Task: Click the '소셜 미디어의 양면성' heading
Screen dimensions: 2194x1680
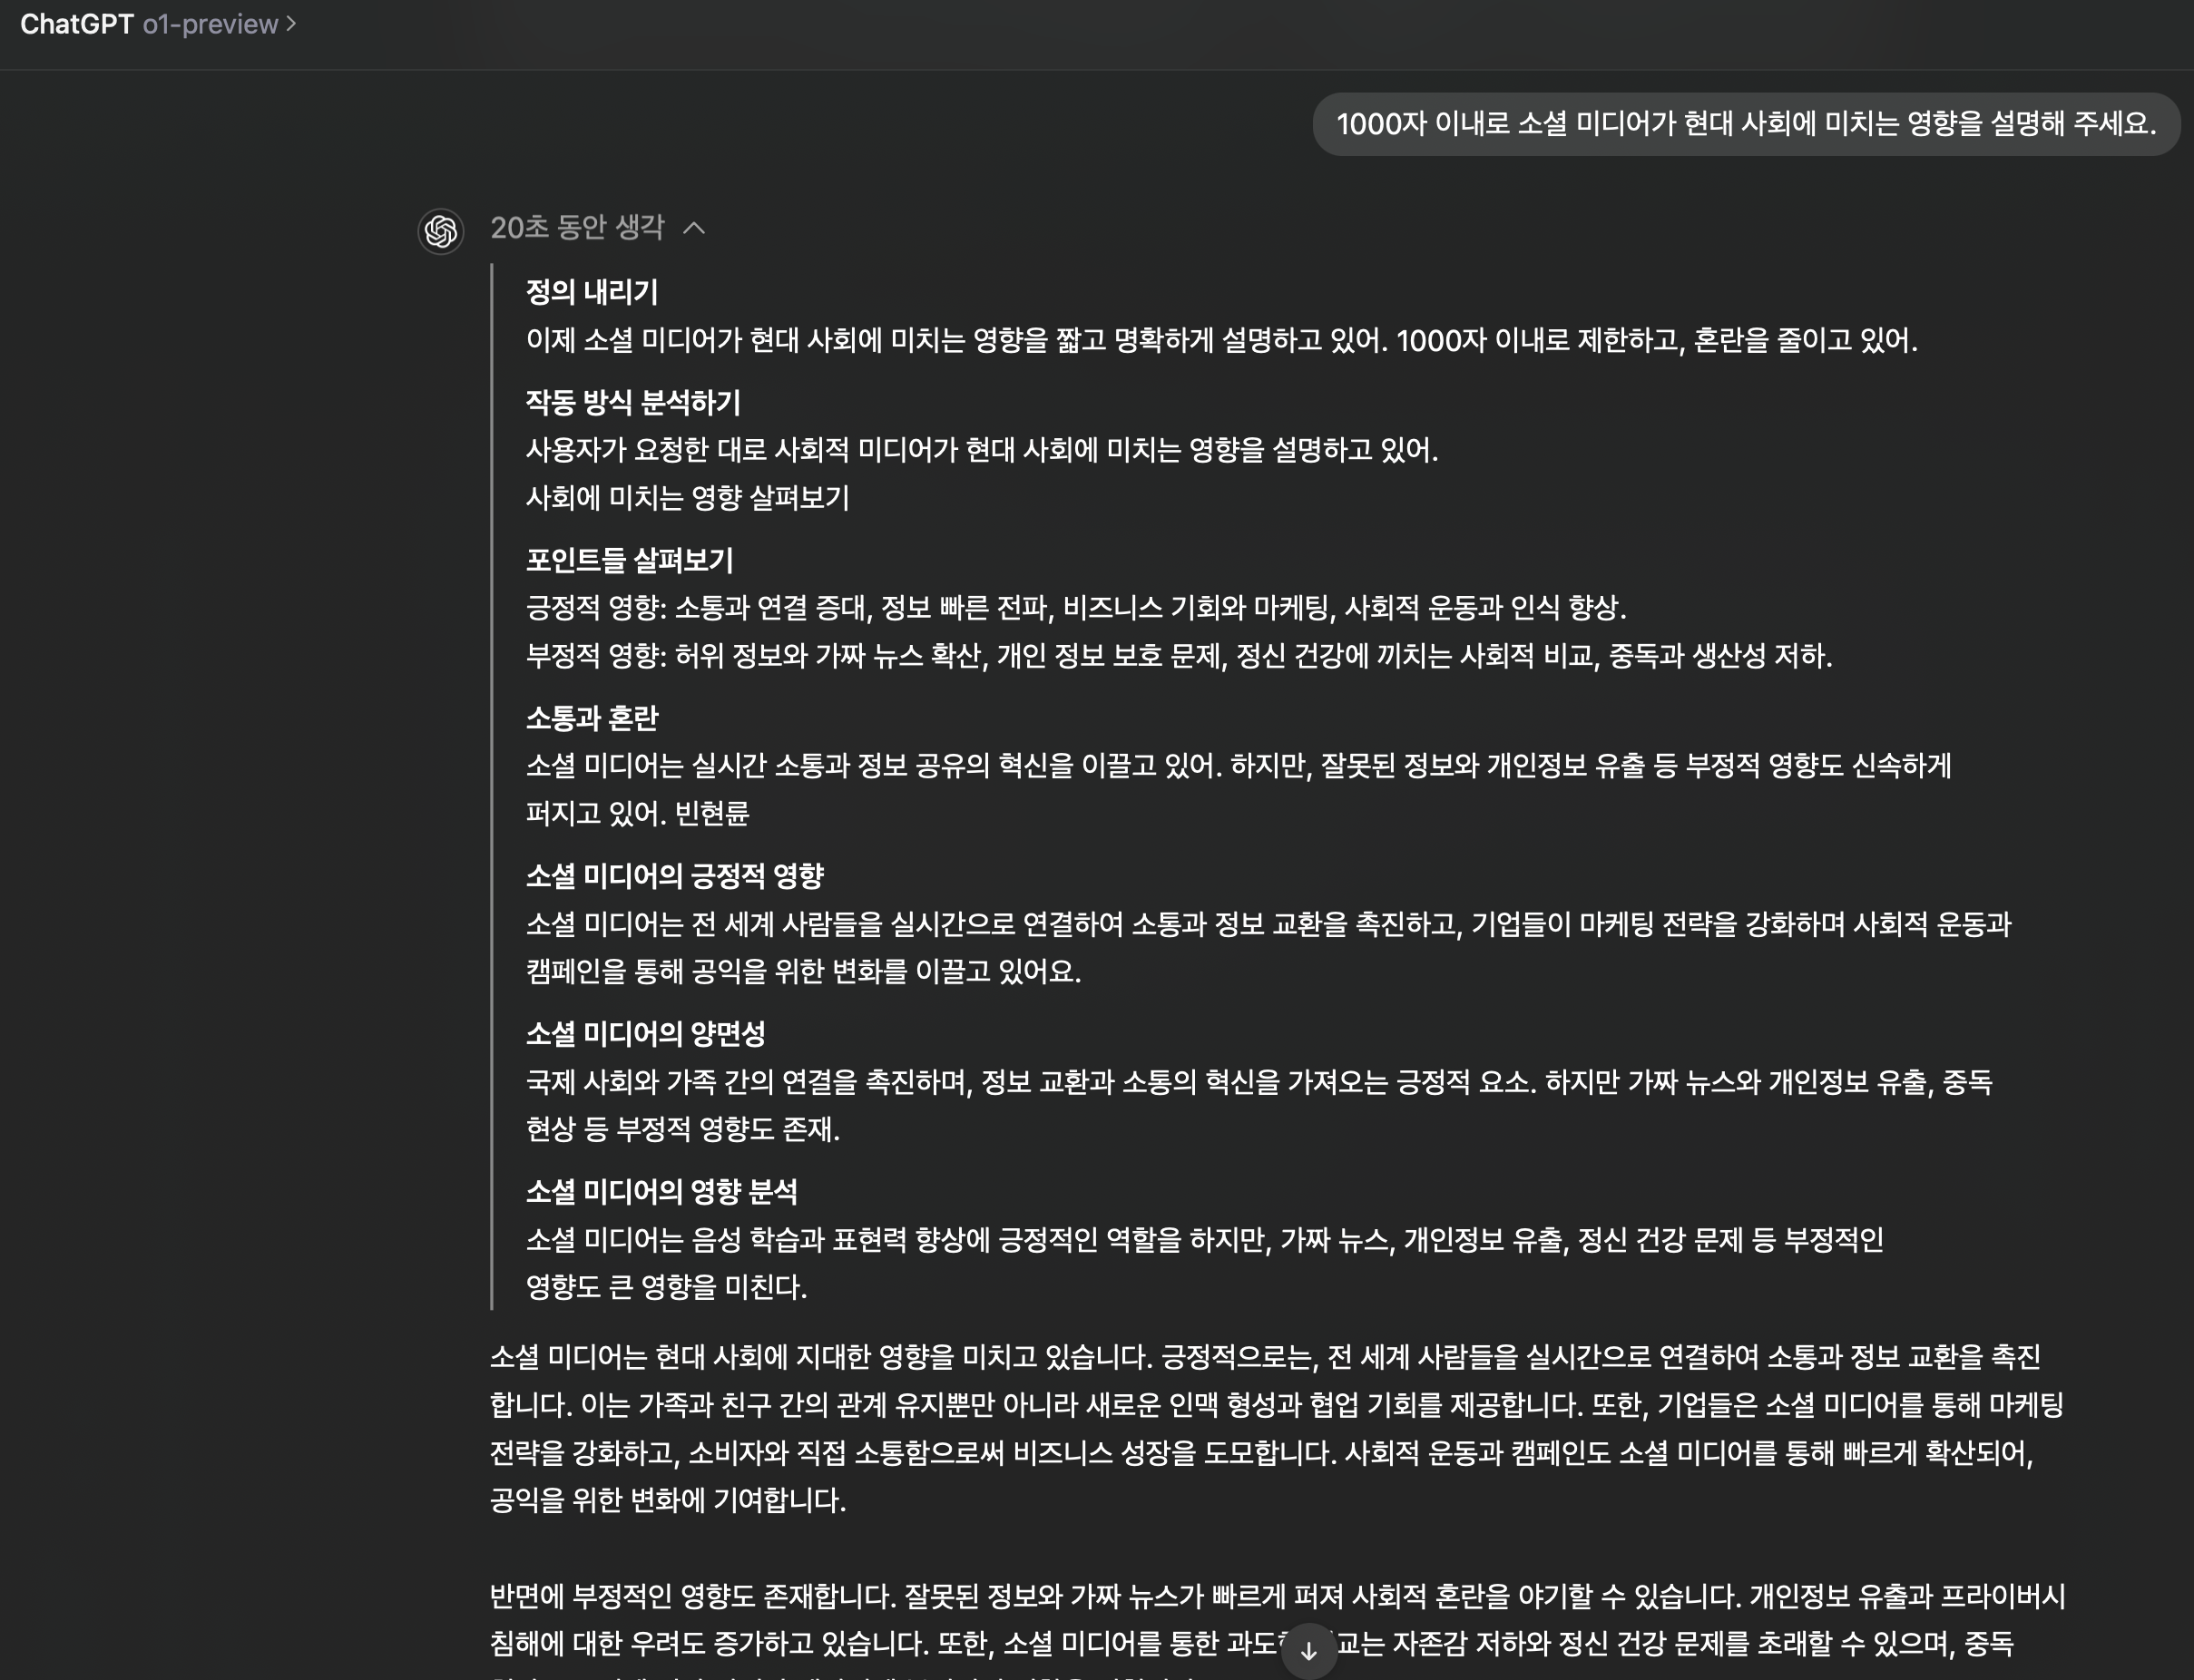Action: click(x=645, y=1034)
